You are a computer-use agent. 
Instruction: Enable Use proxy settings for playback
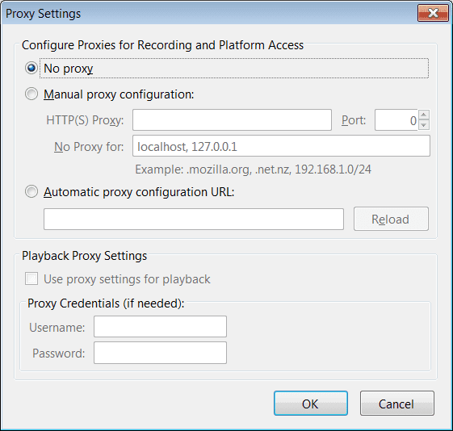(31, 279)
